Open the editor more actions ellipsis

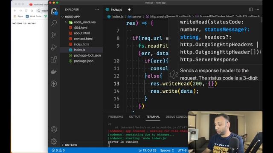(x=257, y=9)
